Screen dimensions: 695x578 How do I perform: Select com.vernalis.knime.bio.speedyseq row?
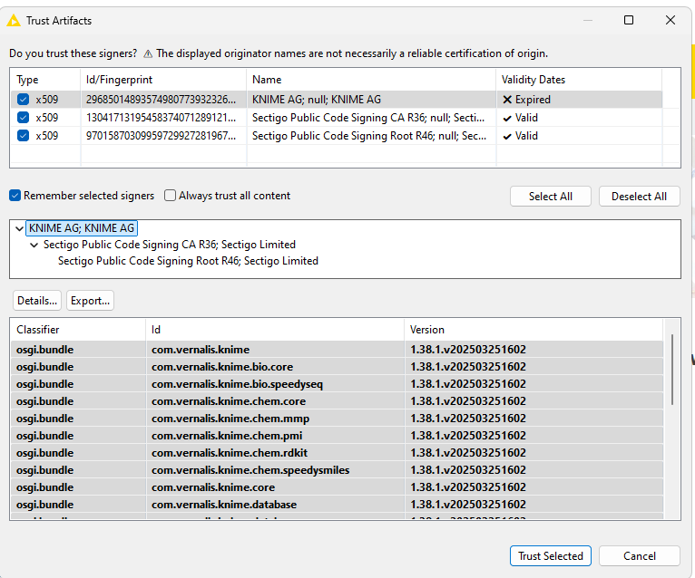tap(337, 384)
